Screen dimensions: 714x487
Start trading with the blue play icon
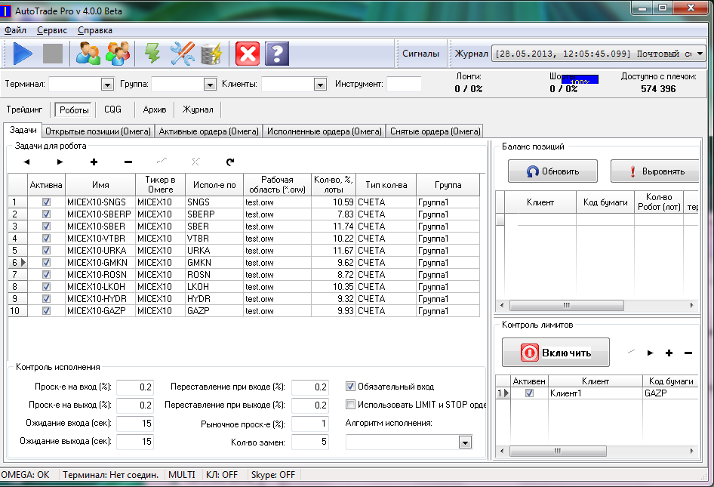point(23,54)
